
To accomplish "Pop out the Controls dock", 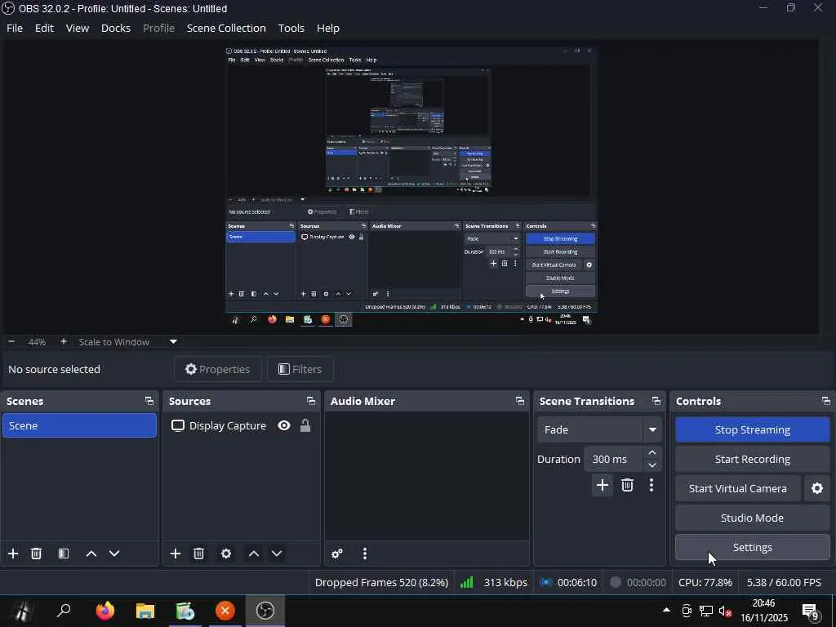I will (x=826, y=401).
